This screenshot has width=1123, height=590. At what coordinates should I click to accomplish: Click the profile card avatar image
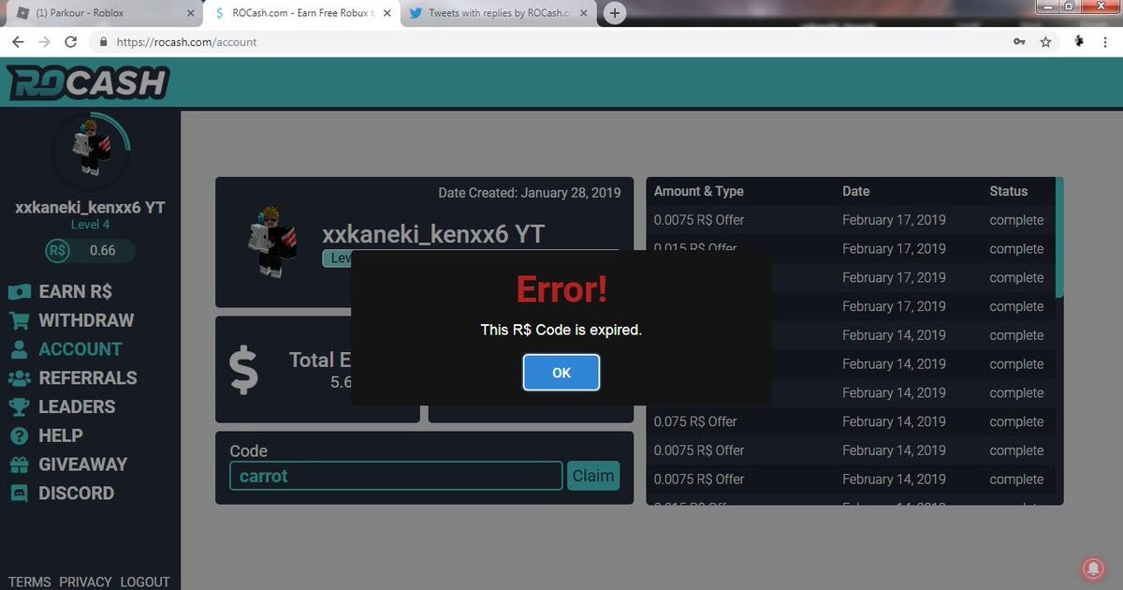(x=272, y=242)
